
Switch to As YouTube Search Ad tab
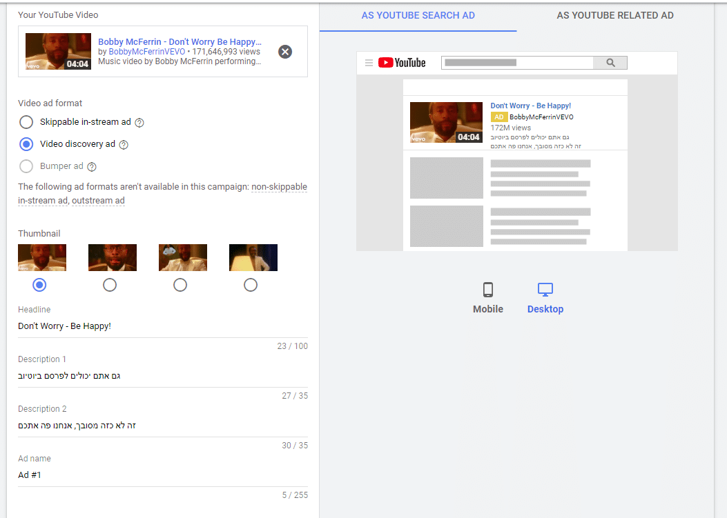[418, 16]
